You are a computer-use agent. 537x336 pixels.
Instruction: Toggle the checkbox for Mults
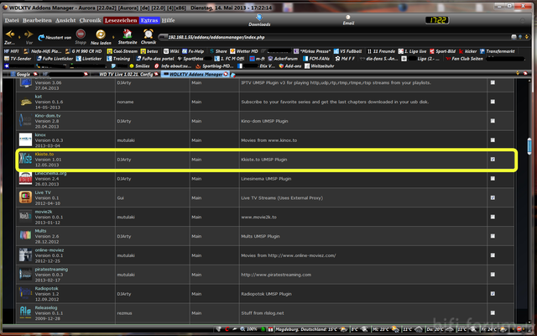click(x=493, y=236)
